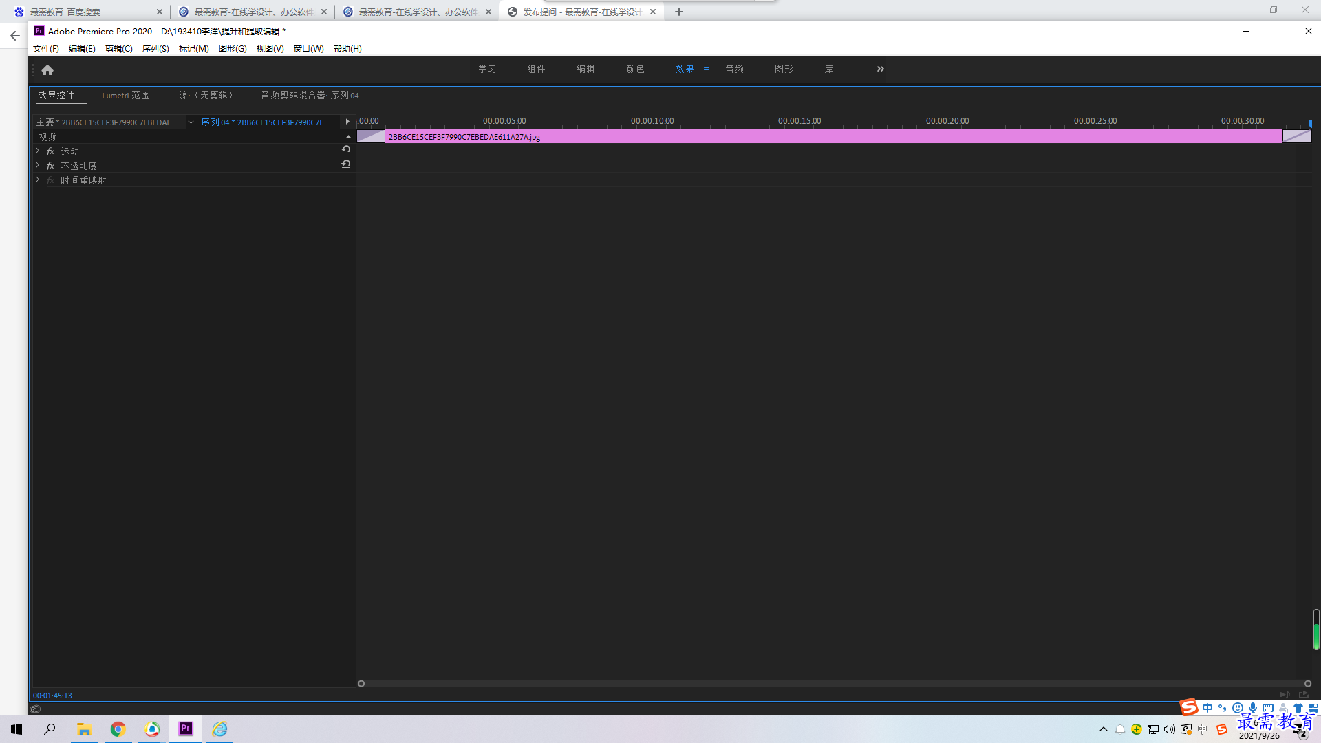Click the export frame icon at the panel bottom
1321x743 pixels.
pyautogui.click(x=1304, y=695)
